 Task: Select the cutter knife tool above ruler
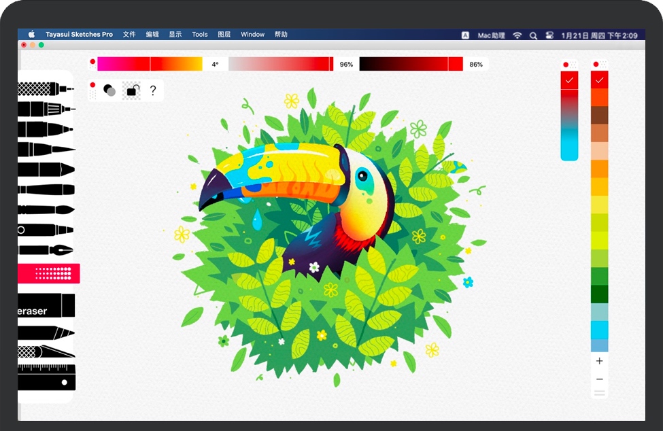[46, 351]
